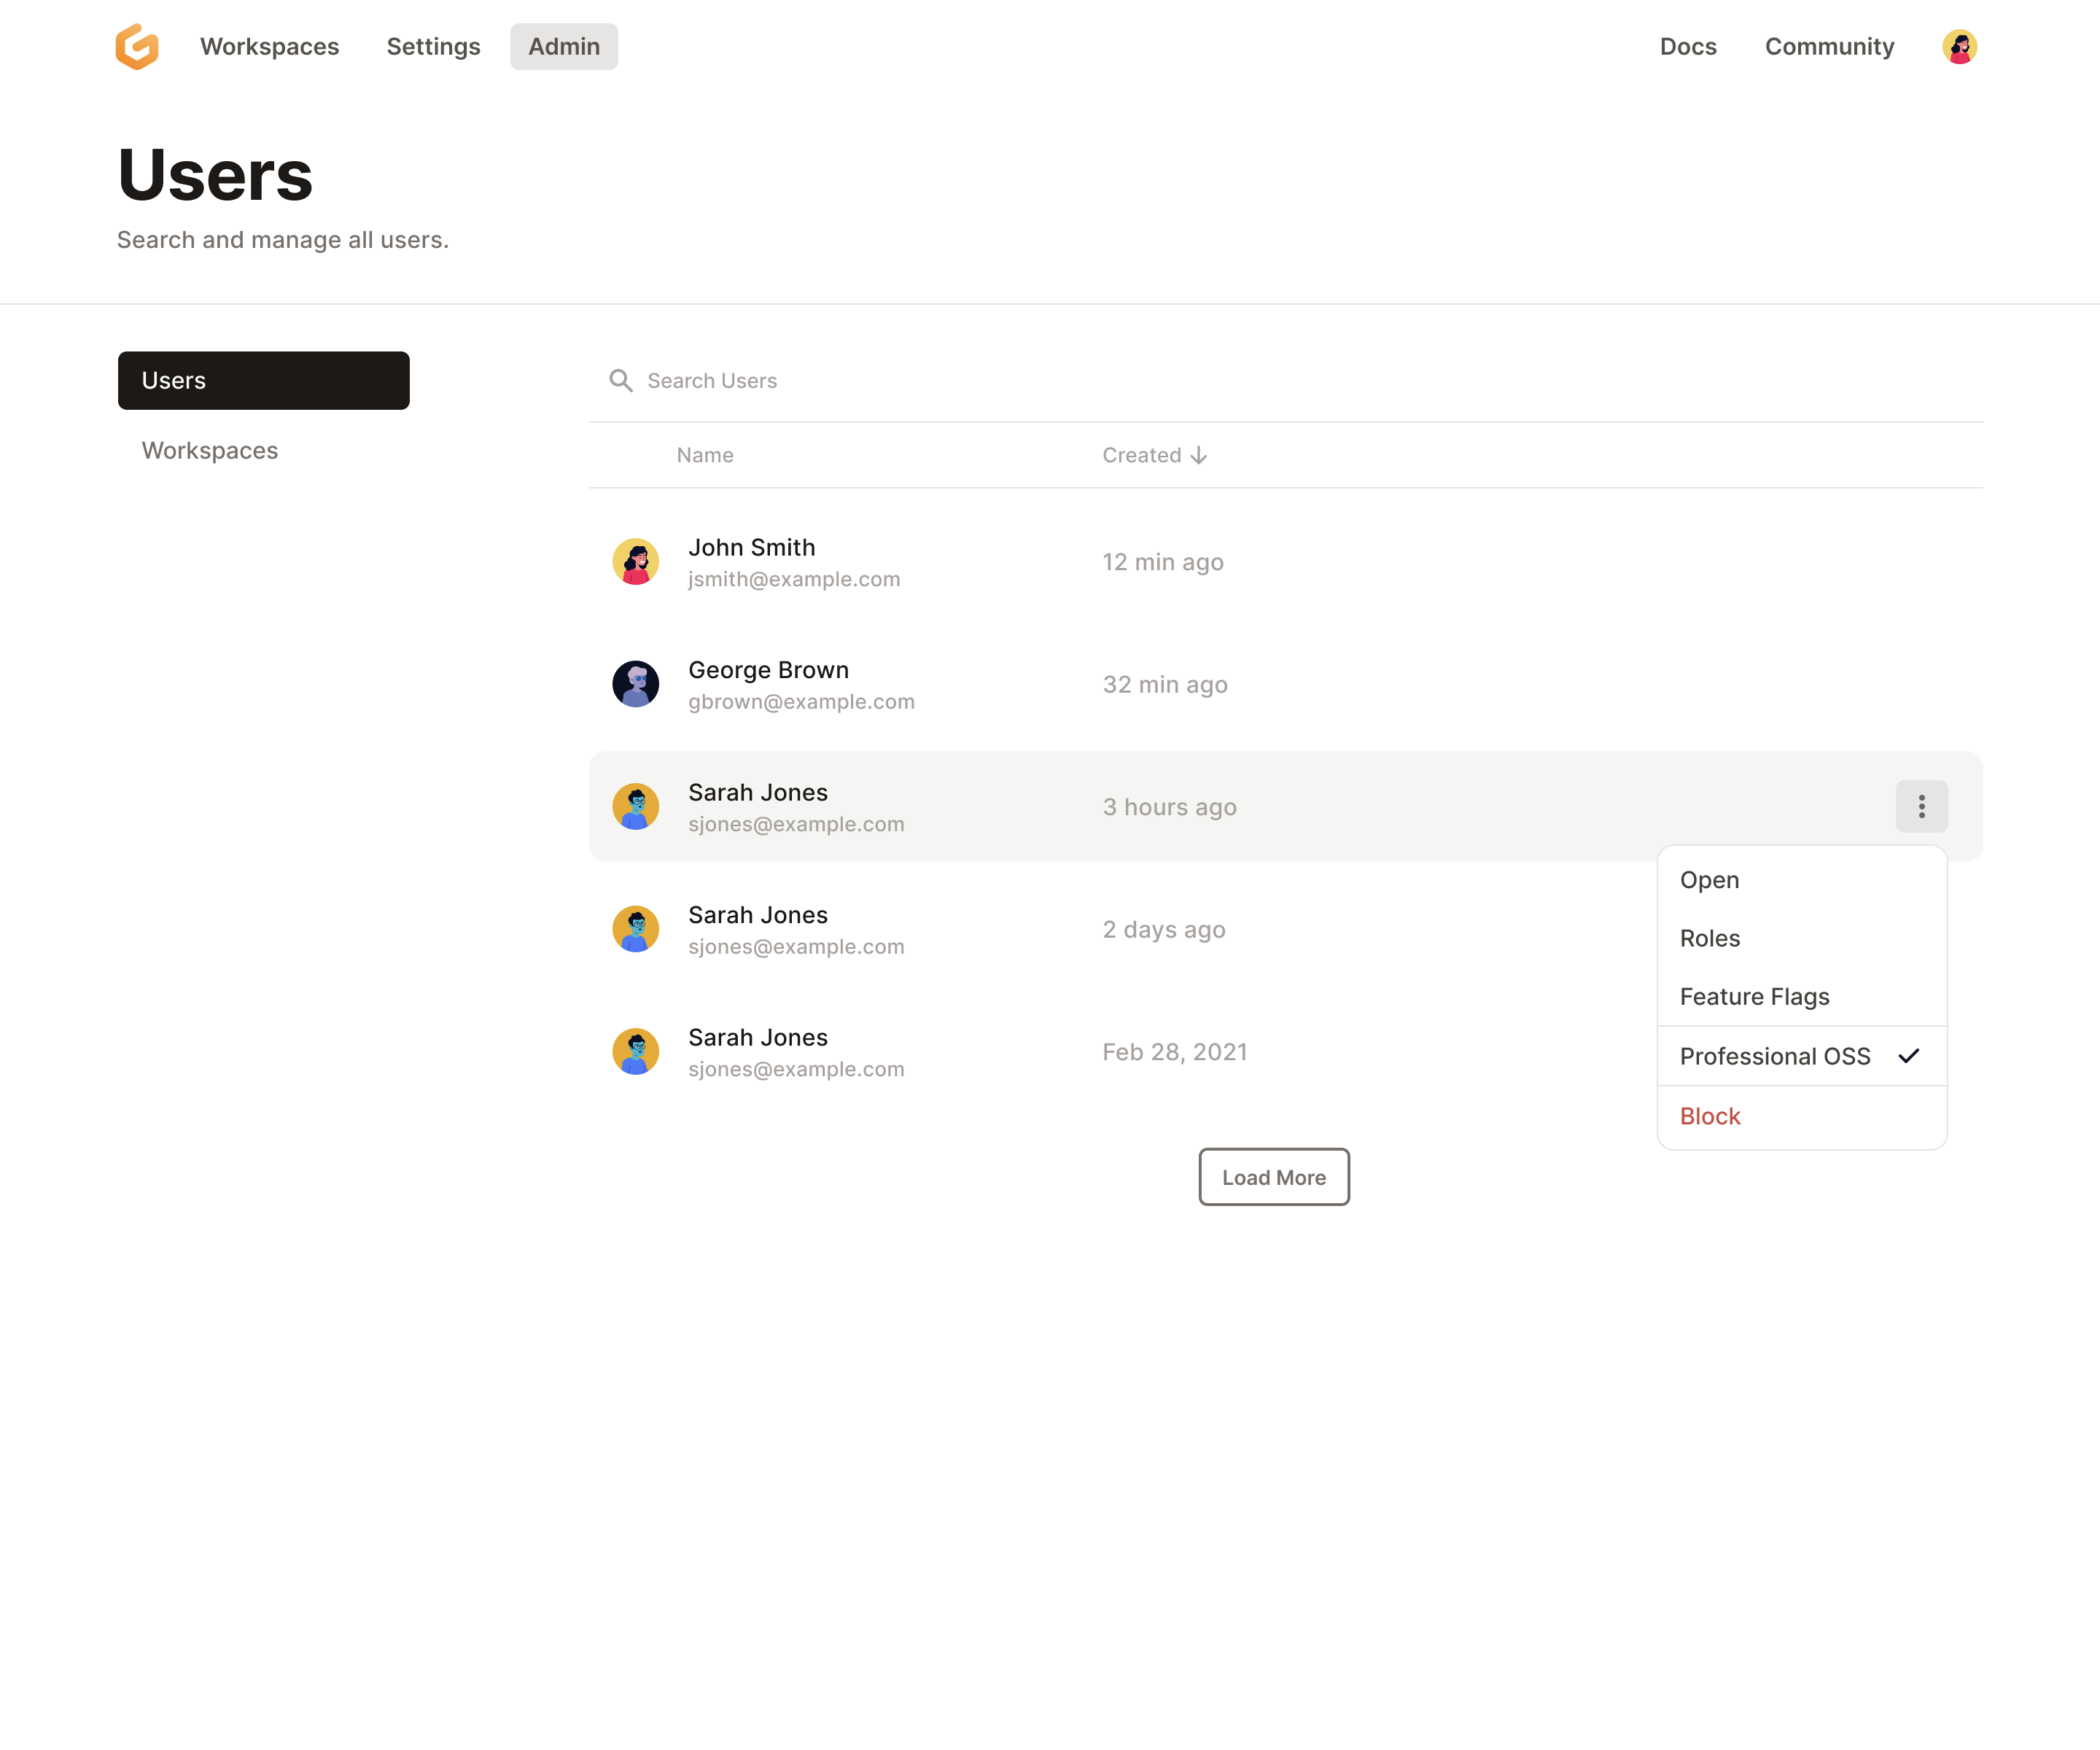
Task: Click jsmith@example.com email
Action: (x=794, y=580)
